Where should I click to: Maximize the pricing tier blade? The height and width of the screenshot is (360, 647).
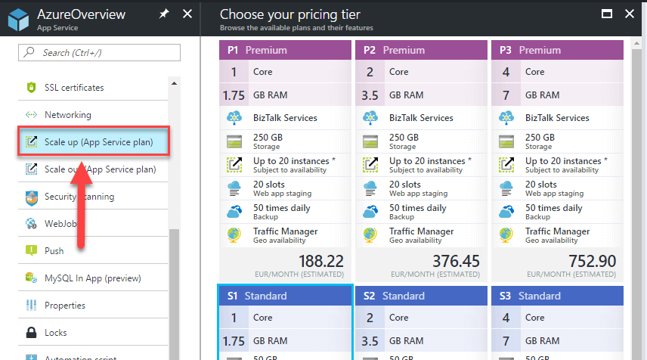pos(606,14)
